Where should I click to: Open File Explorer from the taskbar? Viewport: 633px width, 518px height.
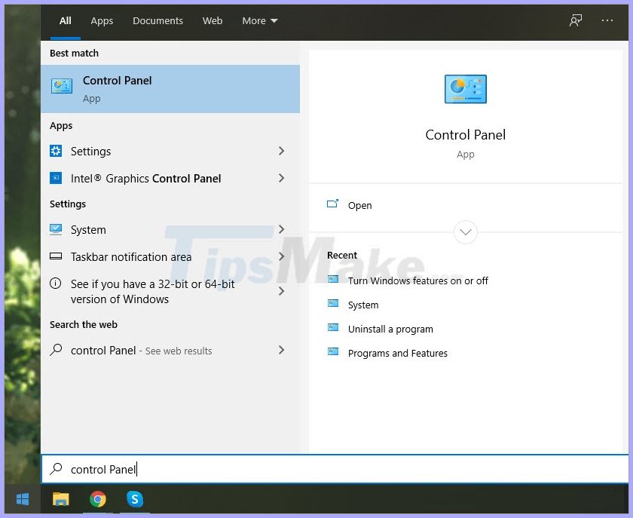point(60,499)
